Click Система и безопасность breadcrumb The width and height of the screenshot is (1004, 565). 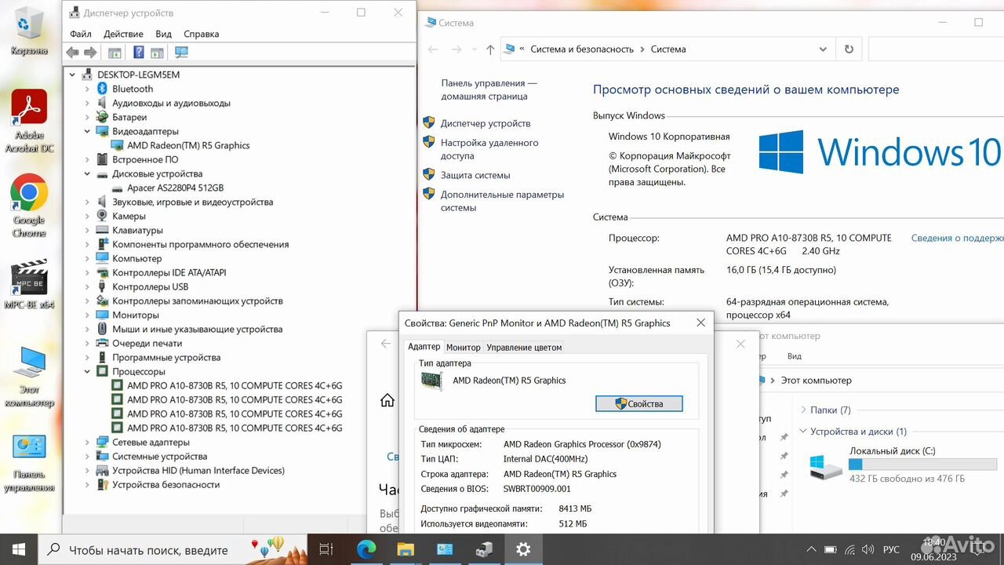click(x=582, y=49)
